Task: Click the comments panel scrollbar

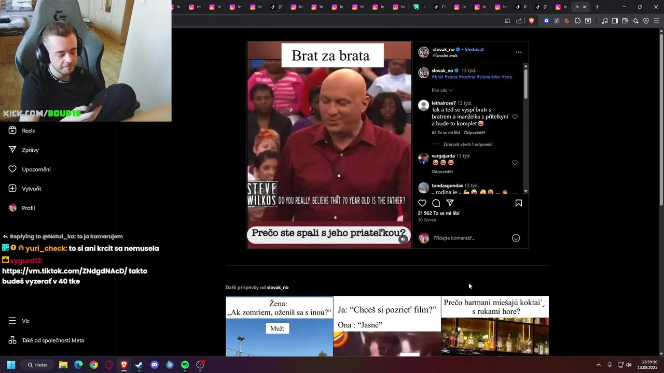Action: click(x=525, y=83)
